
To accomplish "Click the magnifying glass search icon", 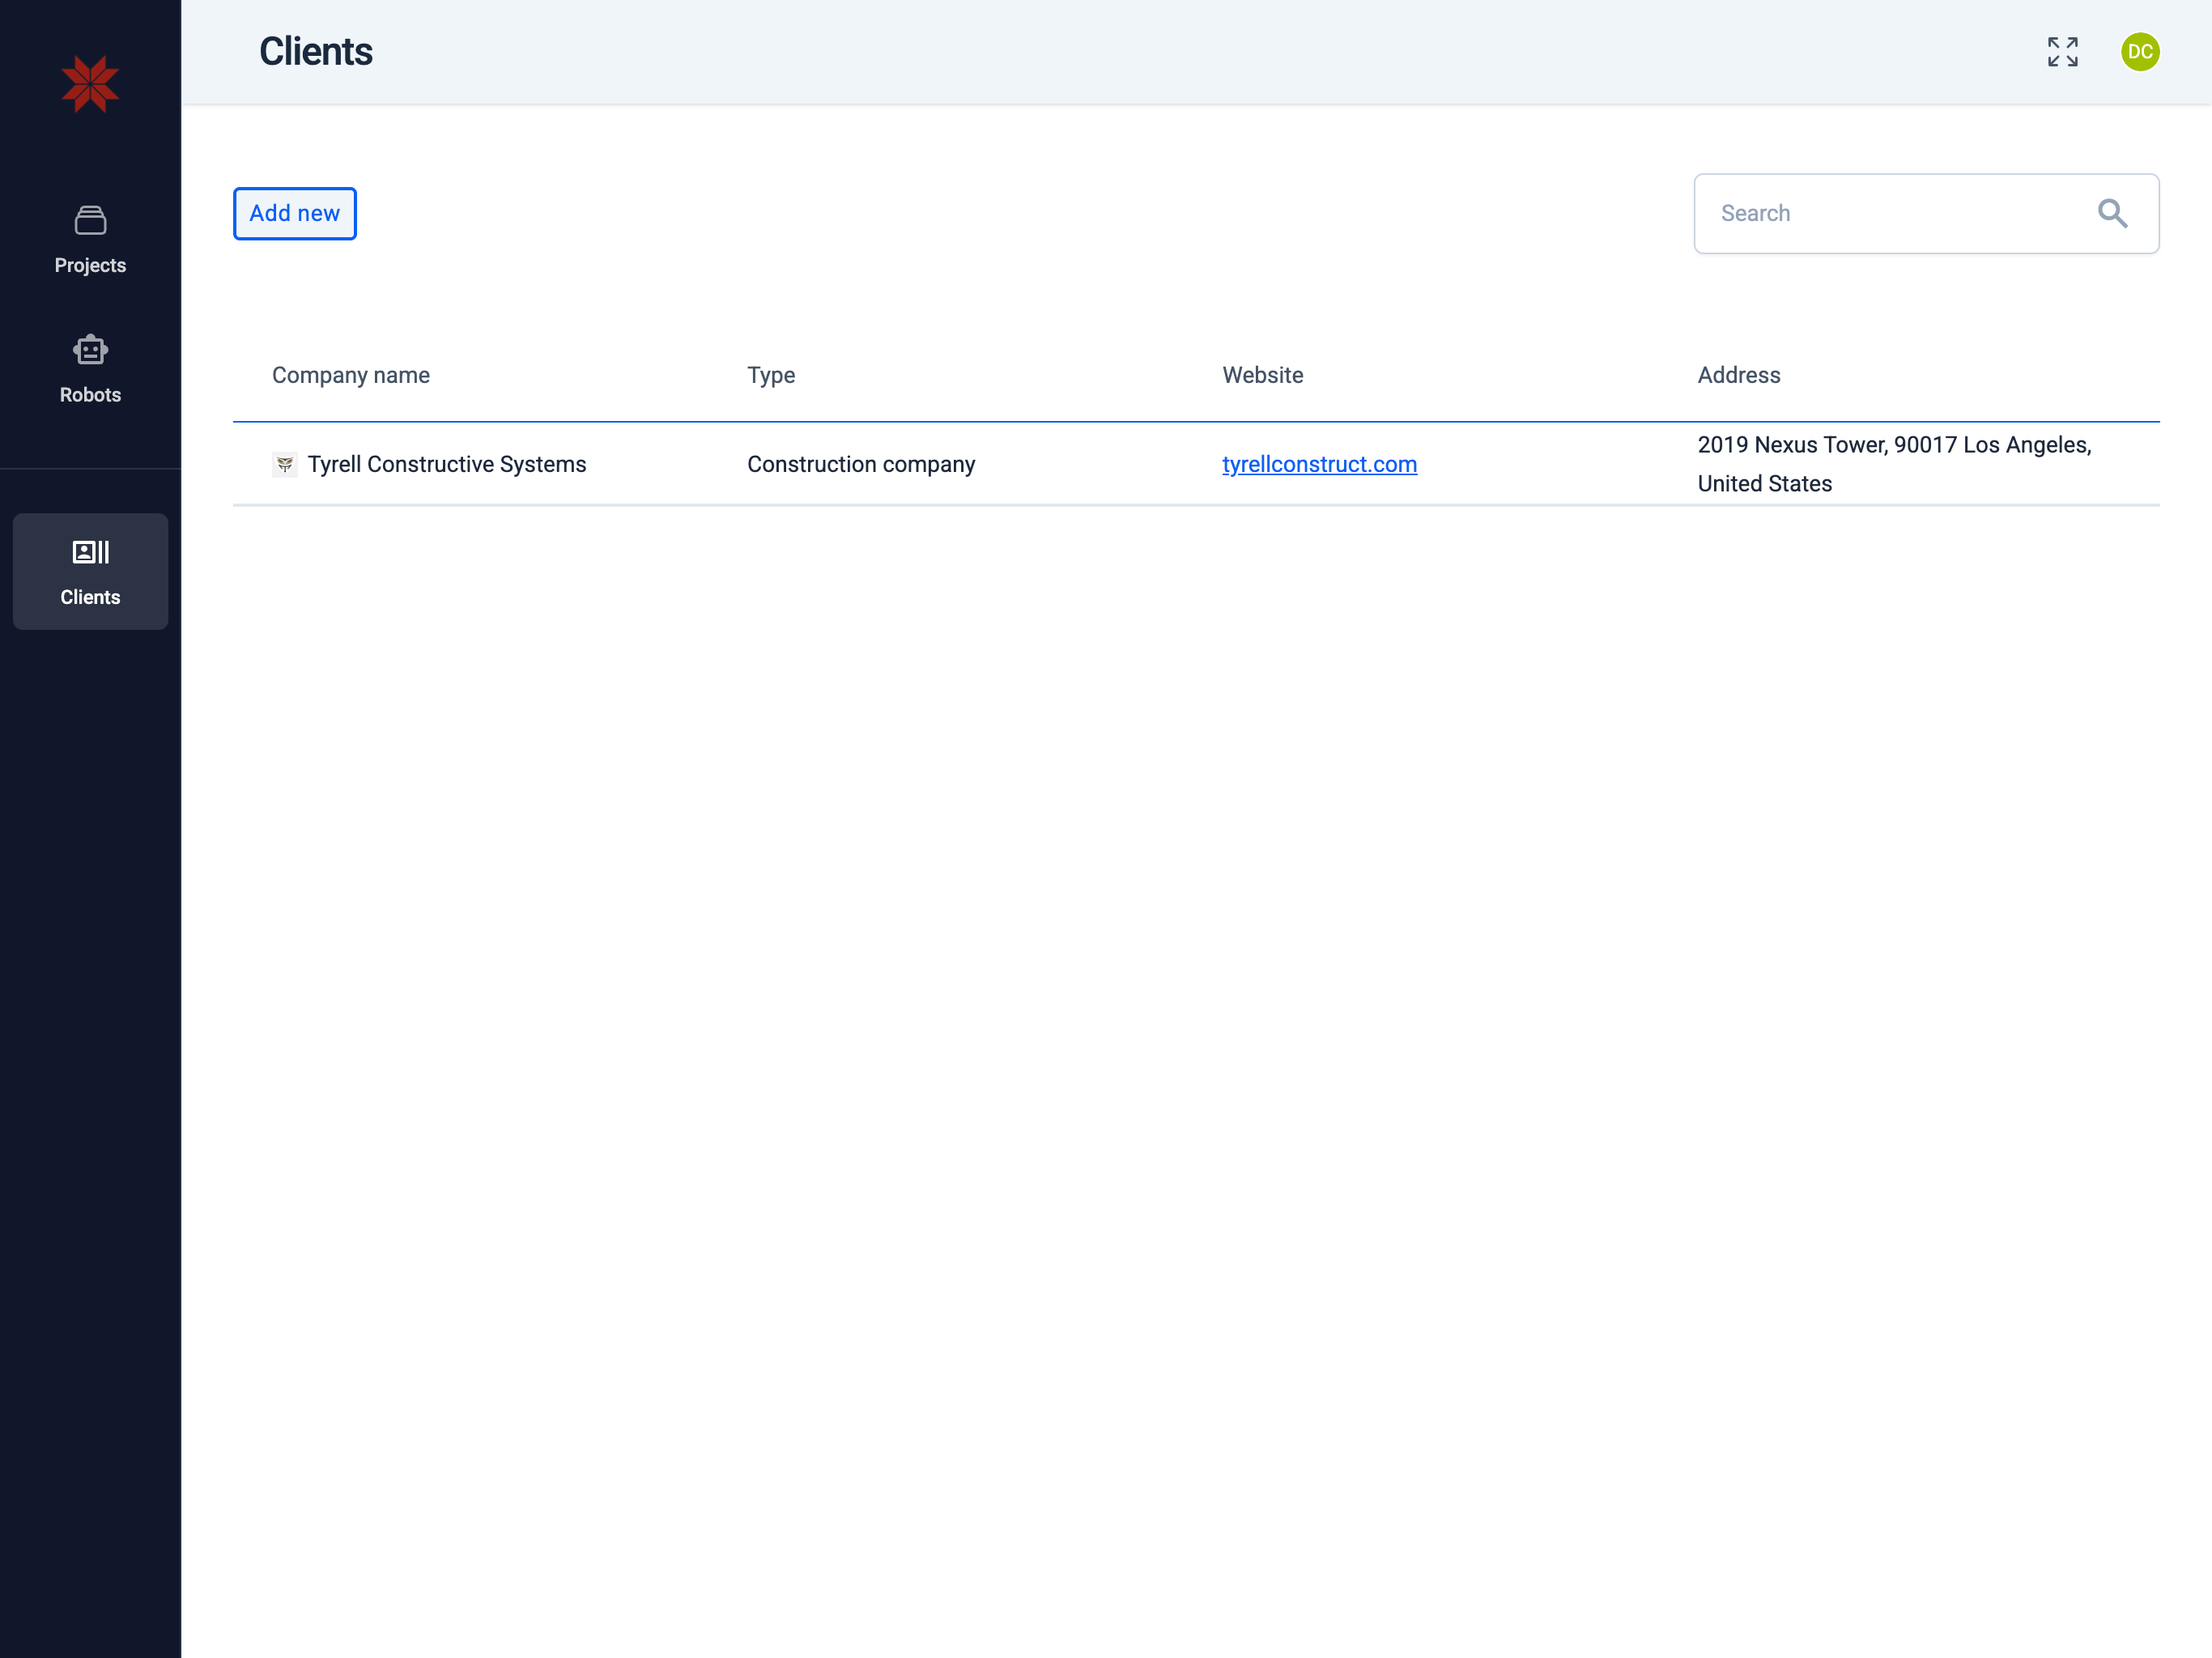I will click(2112, 213).
